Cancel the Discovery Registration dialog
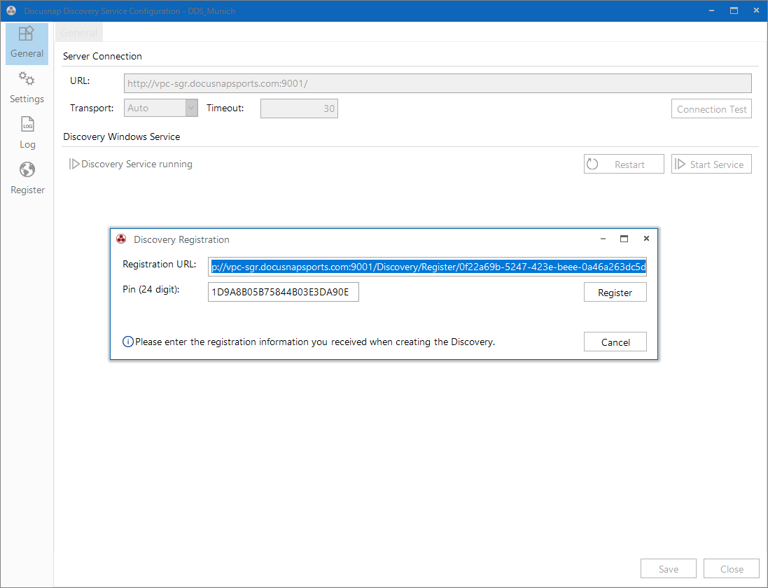The height and width of the screenshot is (588, 768). [615, 342]
